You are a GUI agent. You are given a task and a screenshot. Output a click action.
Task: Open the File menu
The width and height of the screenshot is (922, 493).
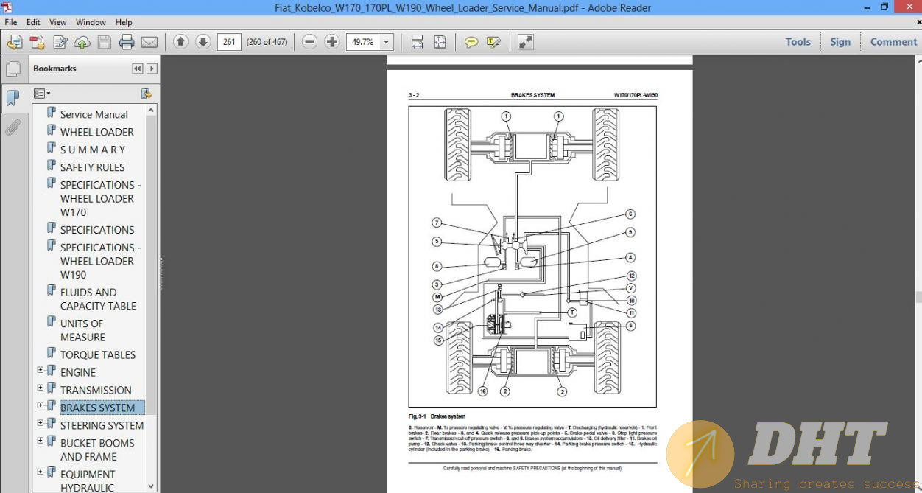point(11,22)
